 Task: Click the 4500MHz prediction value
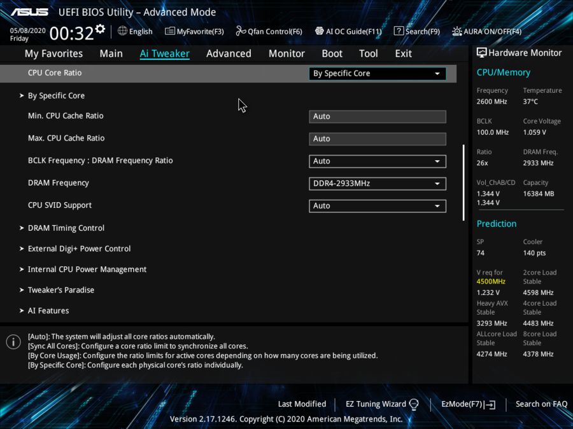click(x=491, y=282)
